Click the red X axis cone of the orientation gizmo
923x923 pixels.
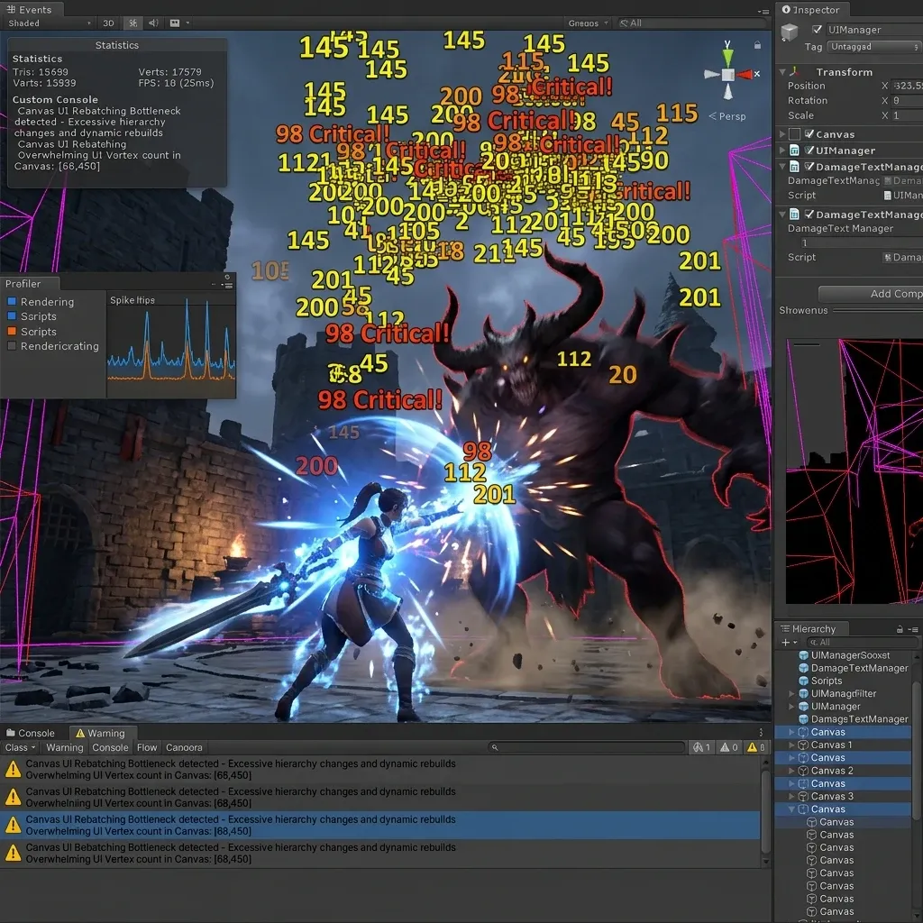[745, 74]
